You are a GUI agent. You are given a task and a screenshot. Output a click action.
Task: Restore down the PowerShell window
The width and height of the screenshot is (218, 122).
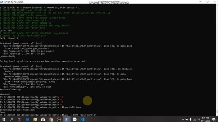pos(207,2)
